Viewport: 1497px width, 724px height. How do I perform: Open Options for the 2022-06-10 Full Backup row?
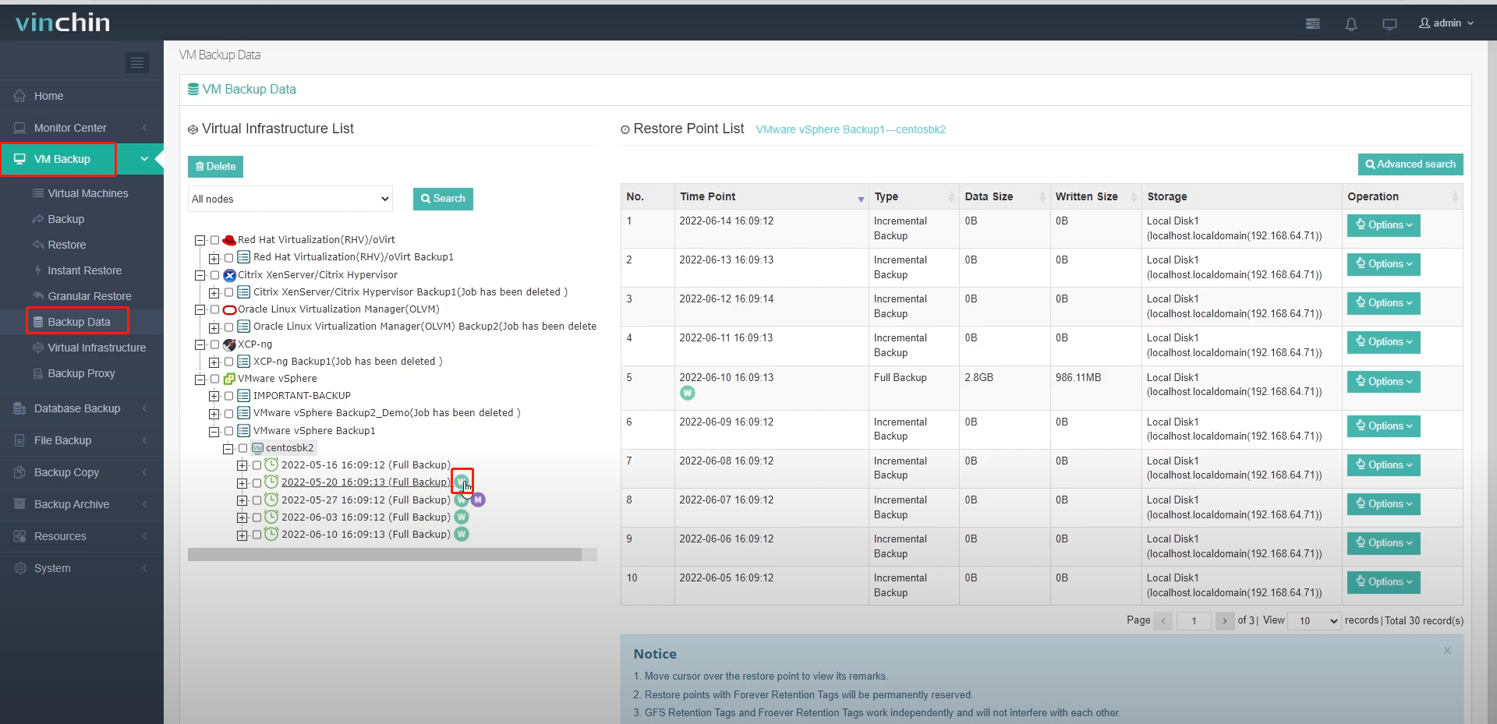point(1383,382)
